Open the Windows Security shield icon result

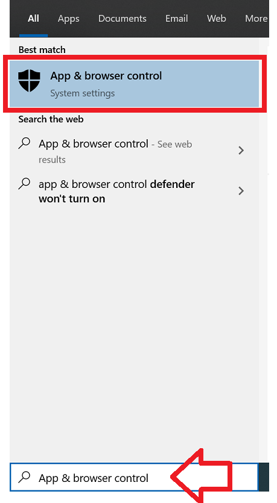(29, 81)
